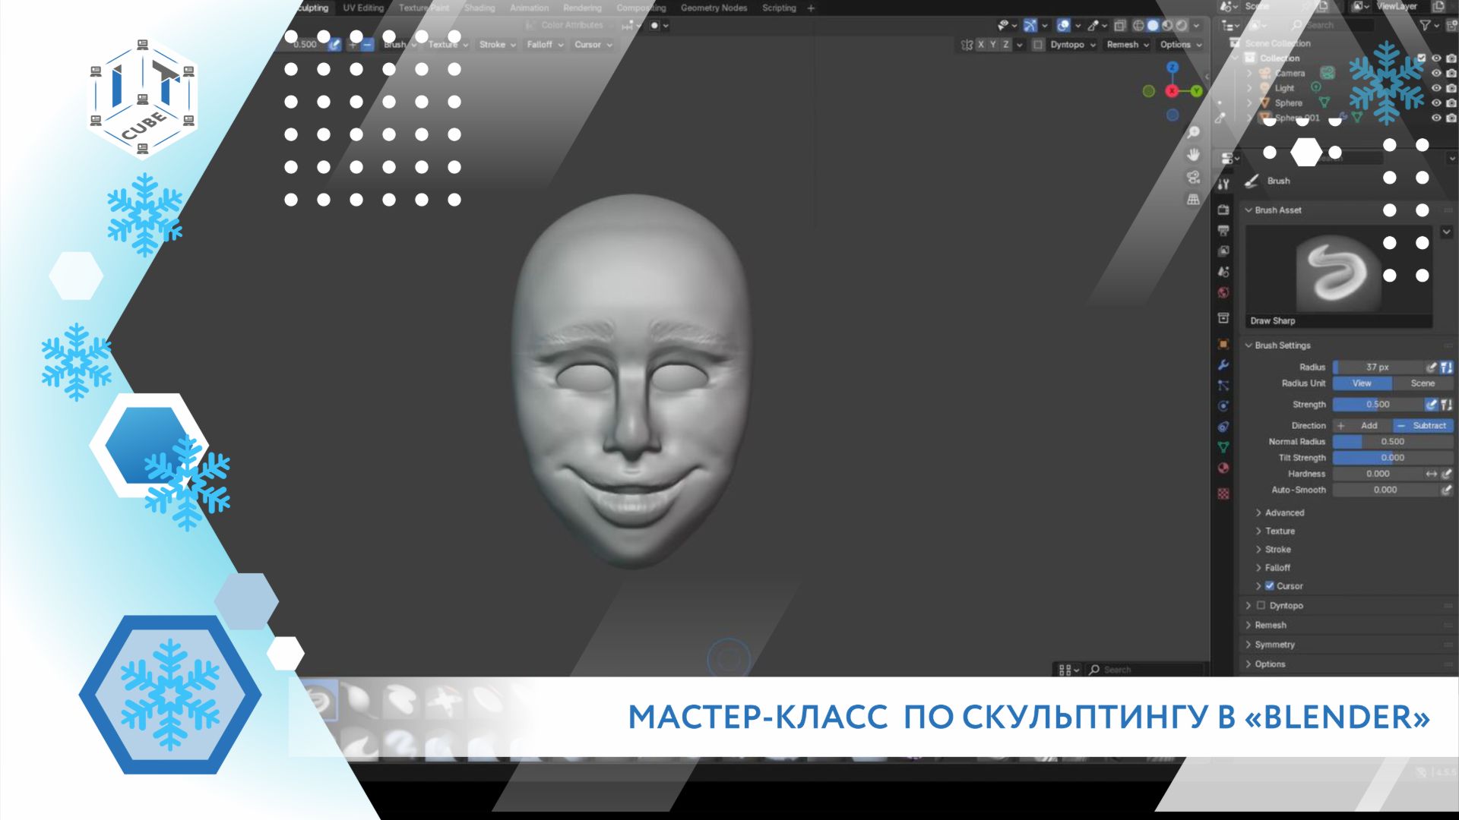Adjust the Strength slider in Brush Settings

click(x=1377, y=405)
